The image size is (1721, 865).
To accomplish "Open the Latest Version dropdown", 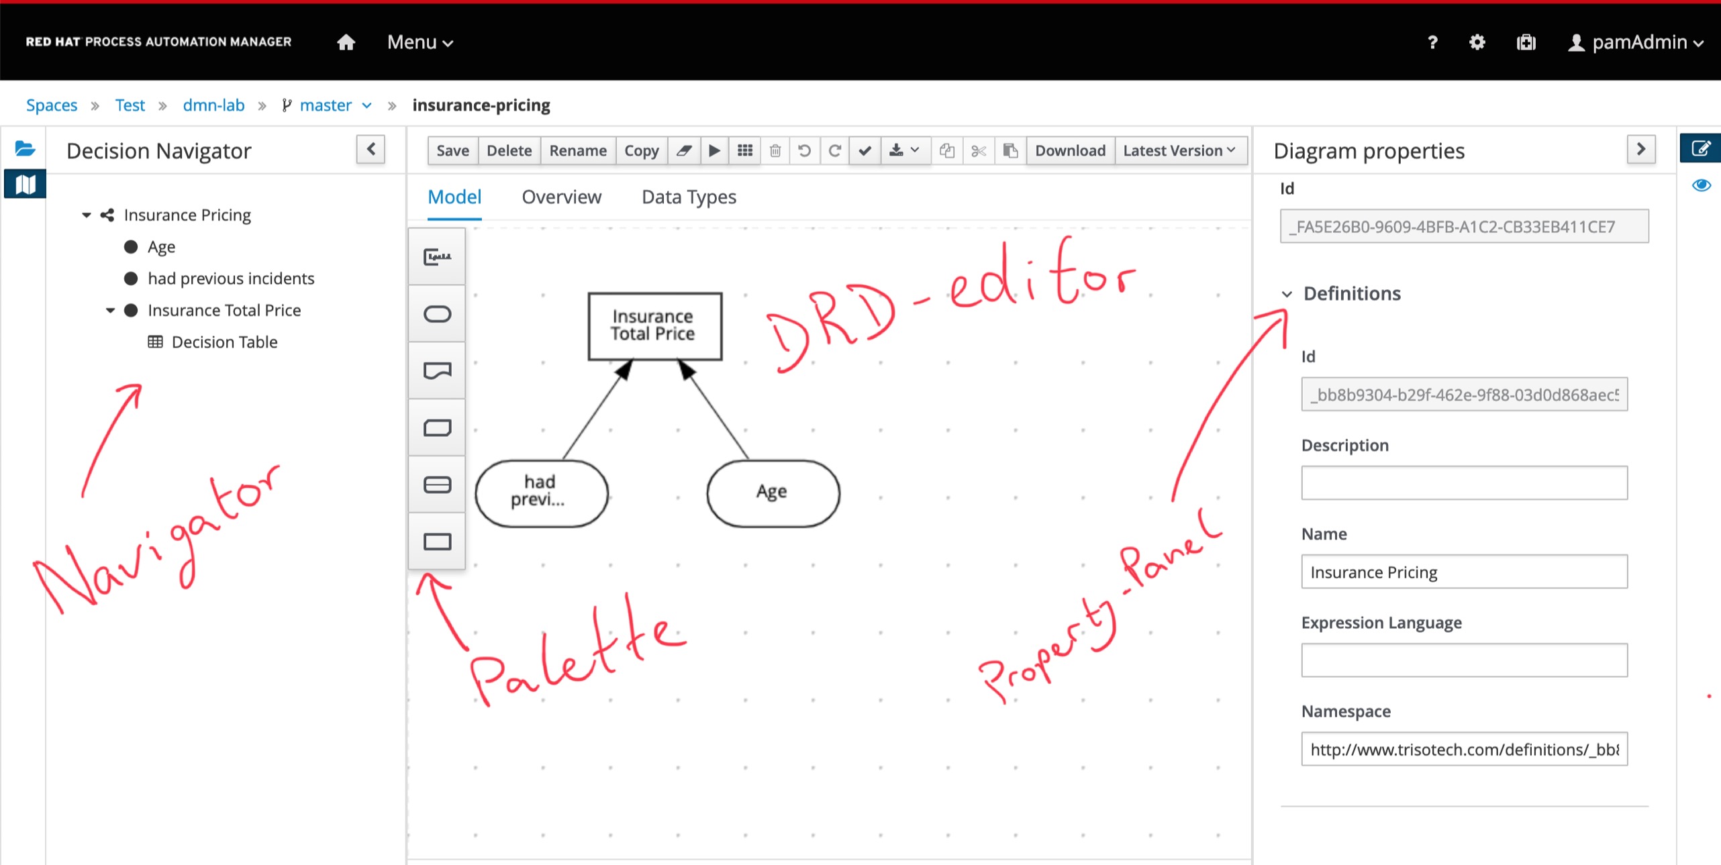I will click(x=1180, y=150).
